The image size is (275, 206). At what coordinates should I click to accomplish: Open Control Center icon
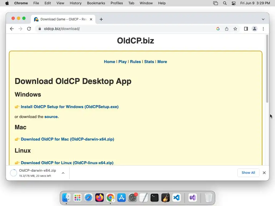(234, 3)
